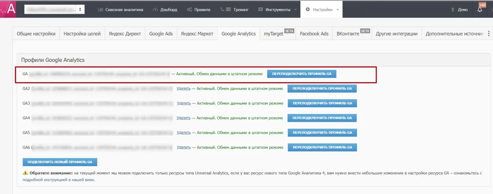Reconnect the first GA profile
Viewport: 493px width, 194px height.
[302, 74]
